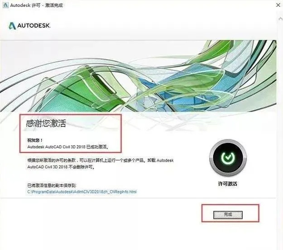Click the license terms paragraph starting with 根据您所激活的许可
The width and height of the screenshot is (283, 250).
click(101, 163)
